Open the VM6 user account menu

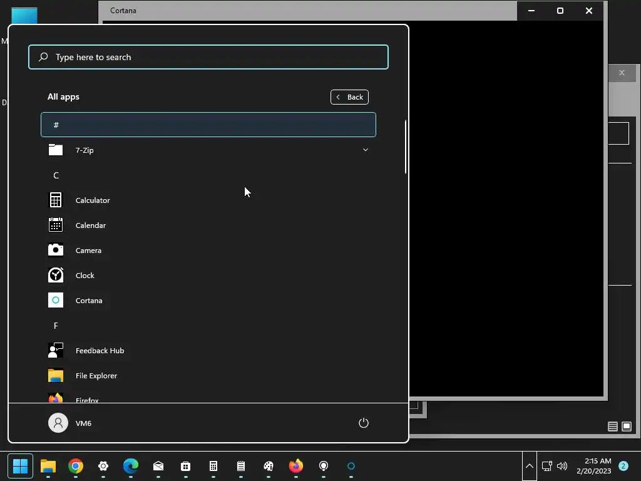(70, 423)
